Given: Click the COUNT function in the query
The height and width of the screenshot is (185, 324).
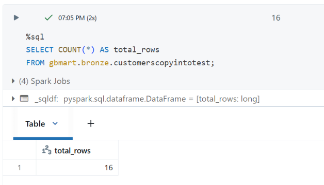Looking at the screenshot, I should click(70, 50).
